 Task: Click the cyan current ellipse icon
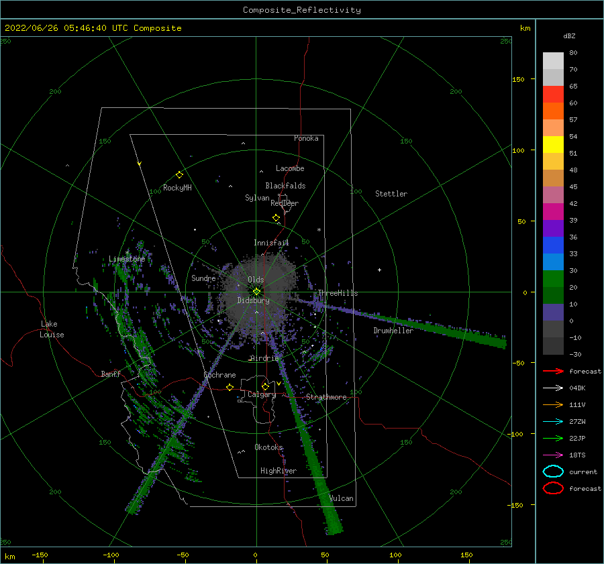click(x=553, y=471)
